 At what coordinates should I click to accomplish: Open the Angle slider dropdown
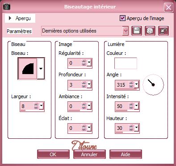(136, 84)
